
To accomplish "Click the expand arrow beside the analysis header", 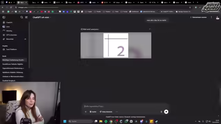I will (150, 29).
